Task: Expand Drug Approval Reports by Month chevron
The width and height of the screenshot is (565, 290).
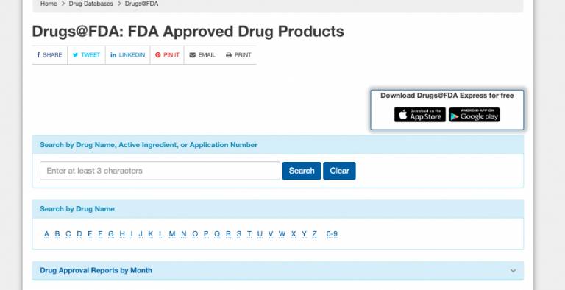Action: point(513,271)
